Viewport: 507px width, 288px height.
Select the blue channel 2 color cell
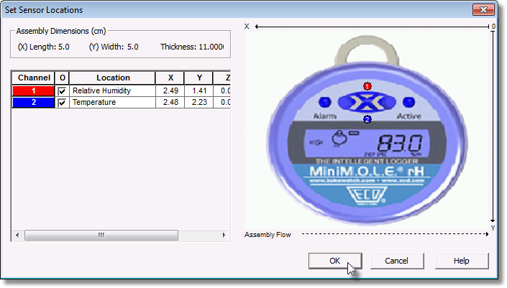point(33,103)
